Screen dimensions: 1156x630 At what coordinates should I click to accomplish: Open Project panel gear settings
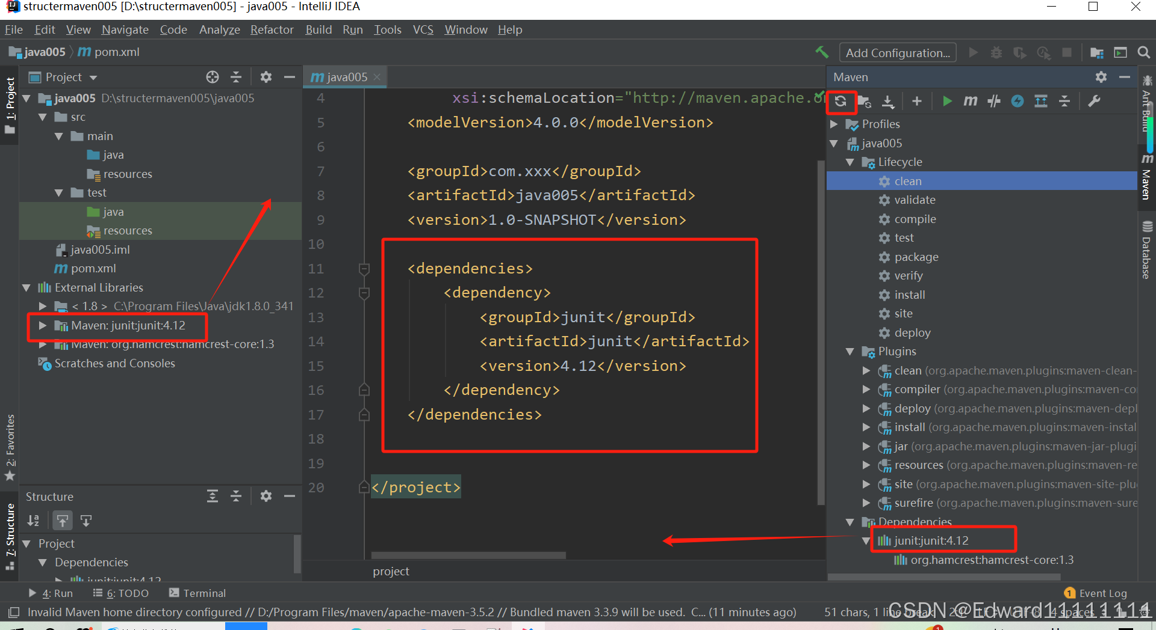(x=266, y=77)
